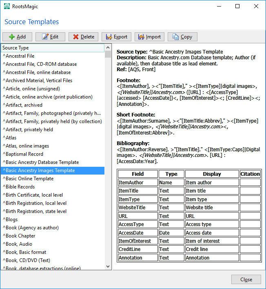Click the Name type cell

click(171, 182)
